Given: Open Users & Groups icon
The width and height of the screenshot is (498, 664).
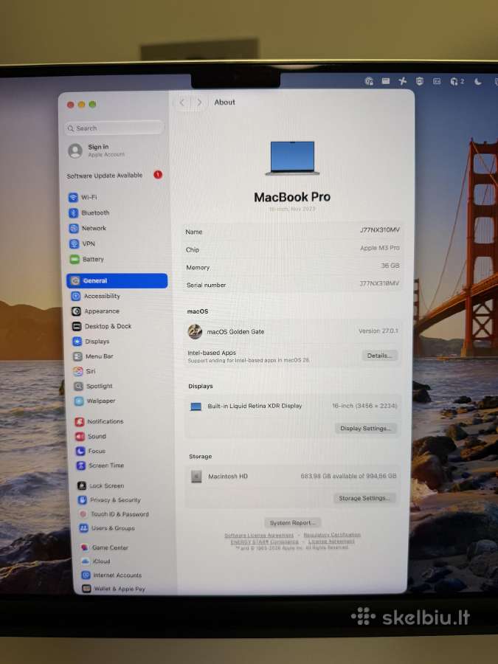Looking at the screenshot, I should (84, 528).
